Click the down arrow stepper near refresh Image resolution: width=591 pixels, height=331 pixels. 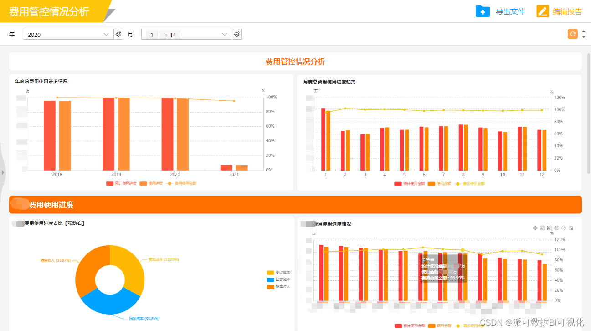coord(584,37)
